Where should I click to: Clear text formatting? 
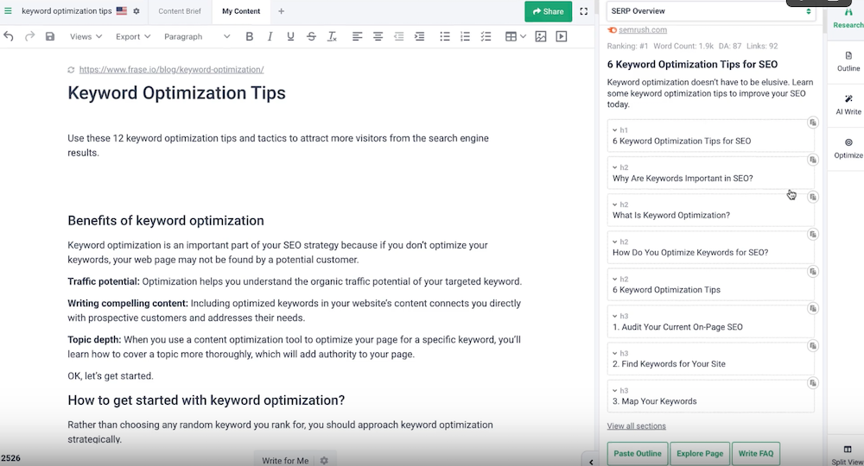pyautogui.click(x=332, y=36)
